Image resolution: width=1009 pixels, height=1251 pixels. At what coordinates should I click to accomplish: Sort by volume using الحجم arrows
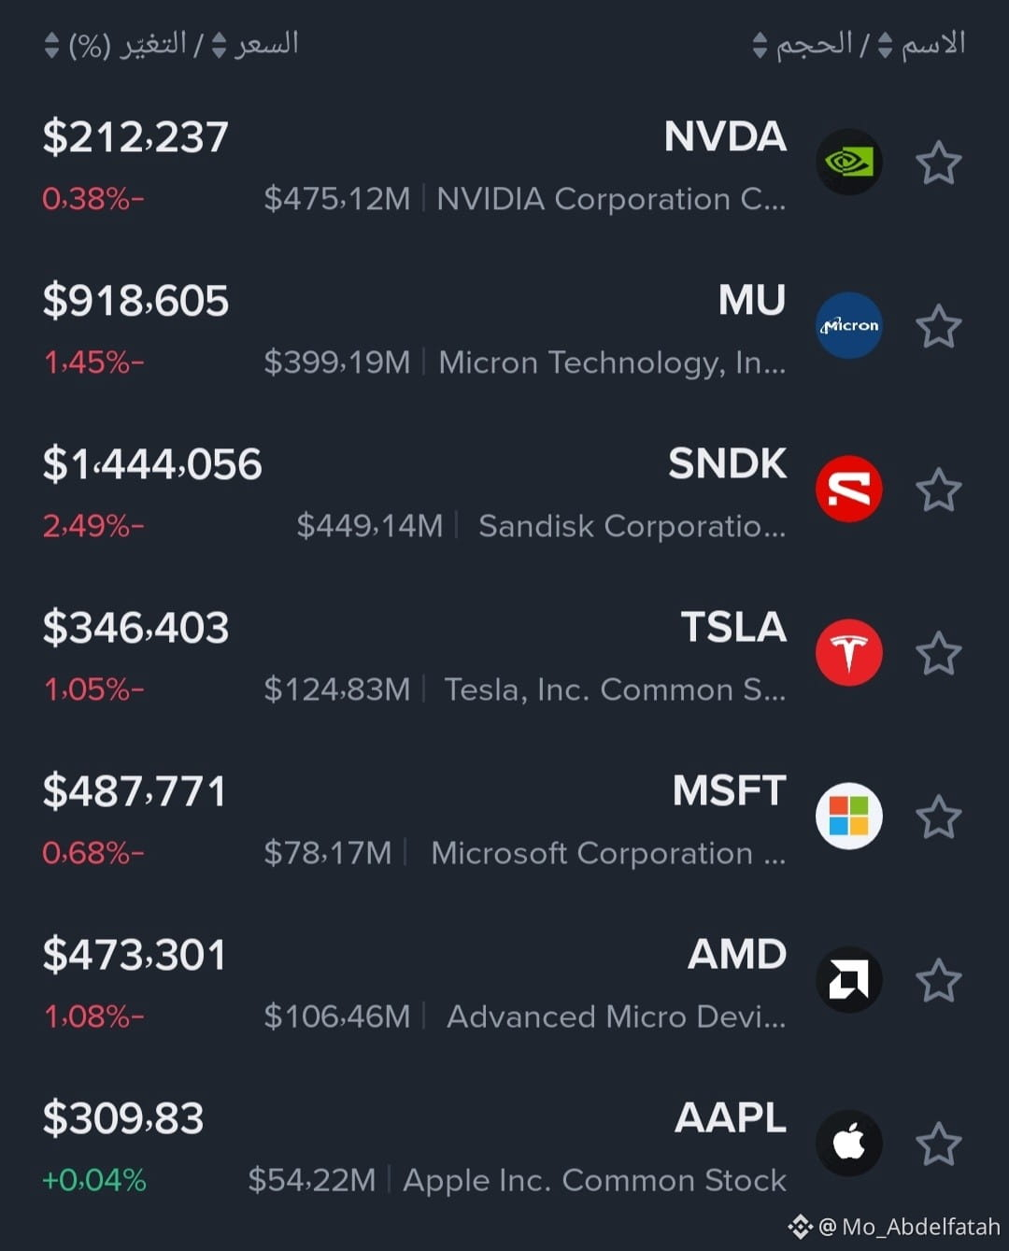click(760, 45)
